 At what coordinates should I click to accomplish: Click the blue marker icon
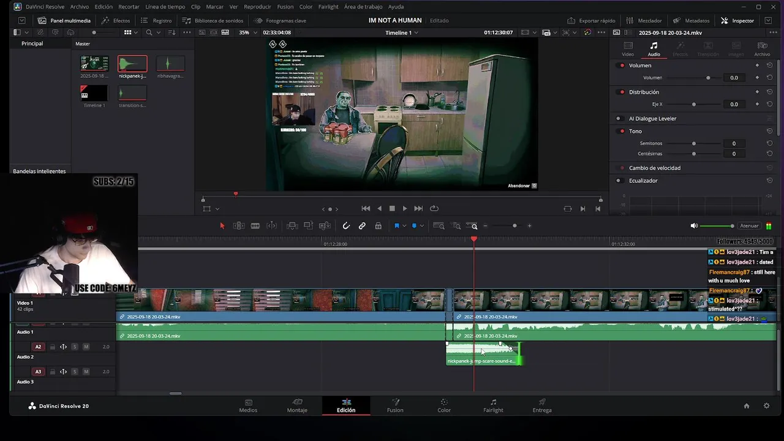point(414,226)
